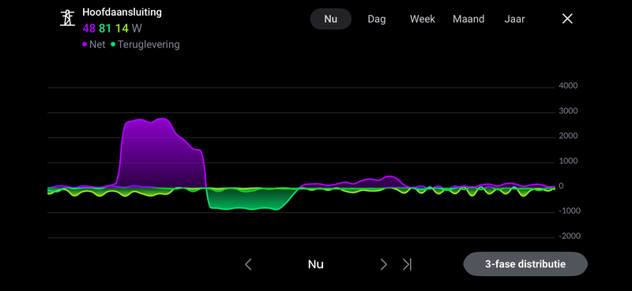Open the 3-fase distributie view
The width and height of the screenshot is (632, 291).
click(525, 264)
